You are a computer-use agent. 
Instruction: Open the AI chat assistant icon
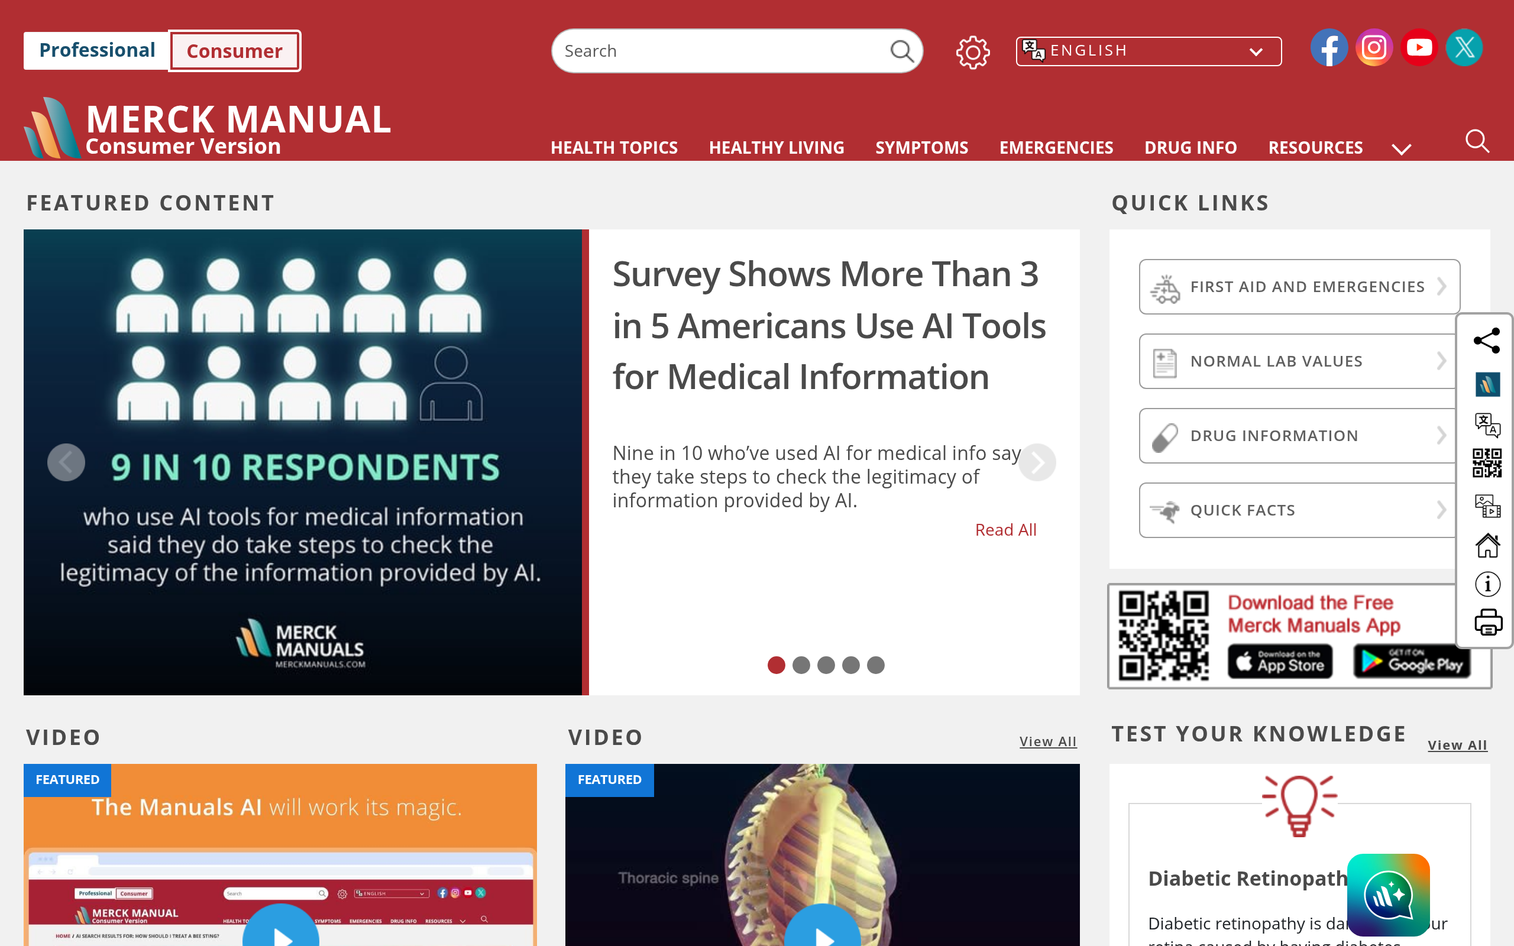click(x=1388, y=895)
